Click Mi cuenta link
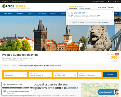The height and width of the screenshot is (97, 121). [111, 7]
